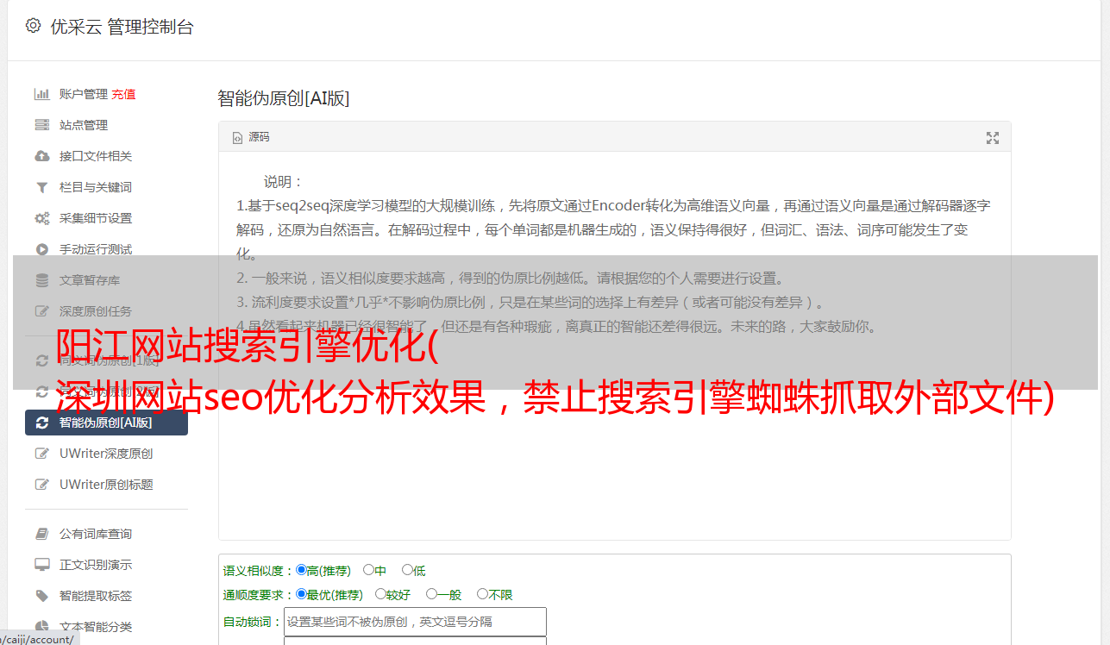The width and height of the screenshot is (1110, 645).
Task: Focus the 自动锁词 input field
Action: tap(415, 622)
